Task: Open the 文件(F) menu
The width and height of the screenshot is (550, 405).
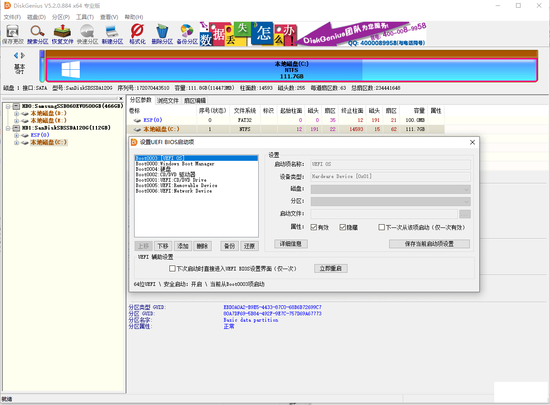Action: (12, 17)
